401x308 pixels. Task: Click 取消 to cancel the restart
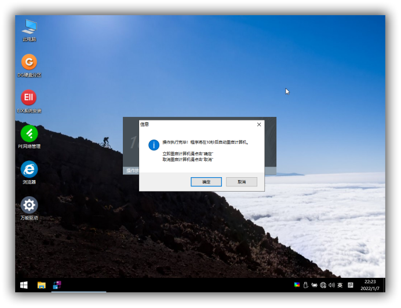point(241,182)
